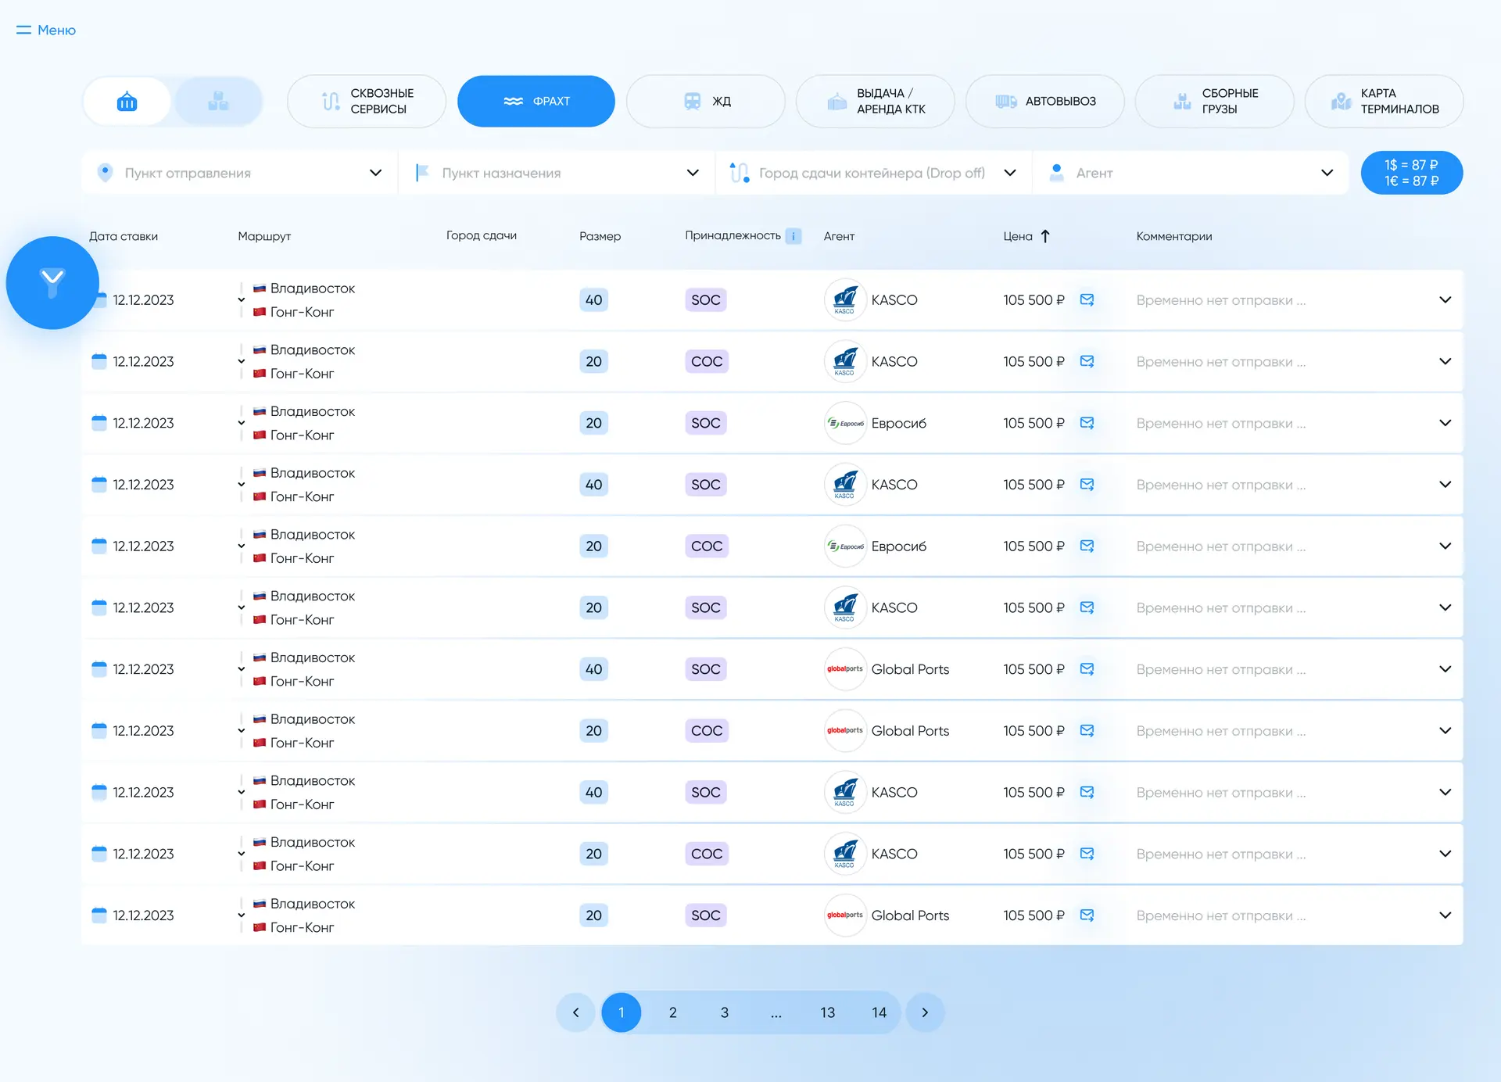Click envelope icon in last Global Ports row
This screenshot has height=1082, width=1501.
point(1087,915)
